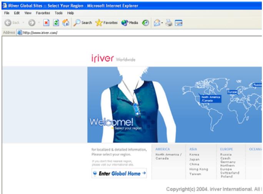
Task: Open the View menu
Action: tap(28, 13)
